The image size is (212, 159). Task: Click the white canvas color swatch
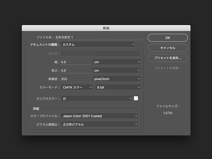point(136,98)
